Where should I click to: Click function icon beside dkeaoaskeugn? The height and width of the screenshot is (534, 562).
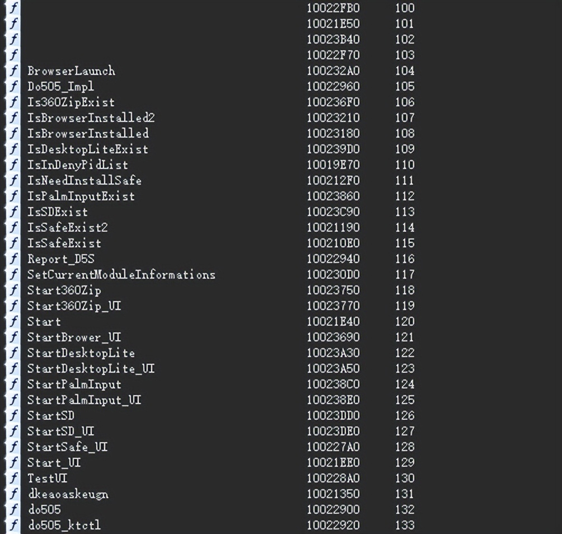tap(13, 494)
